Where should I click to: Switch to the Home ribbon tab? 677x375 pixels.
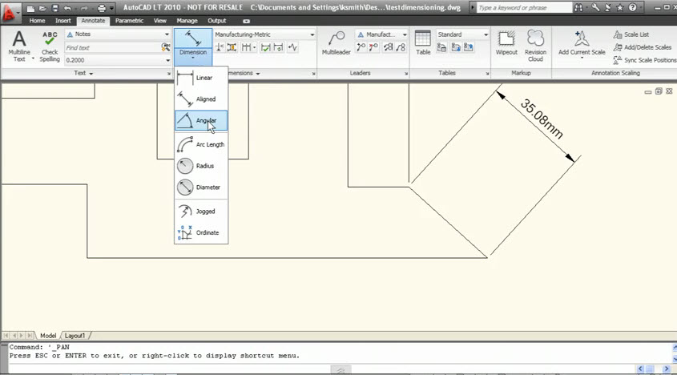(37, 21)
